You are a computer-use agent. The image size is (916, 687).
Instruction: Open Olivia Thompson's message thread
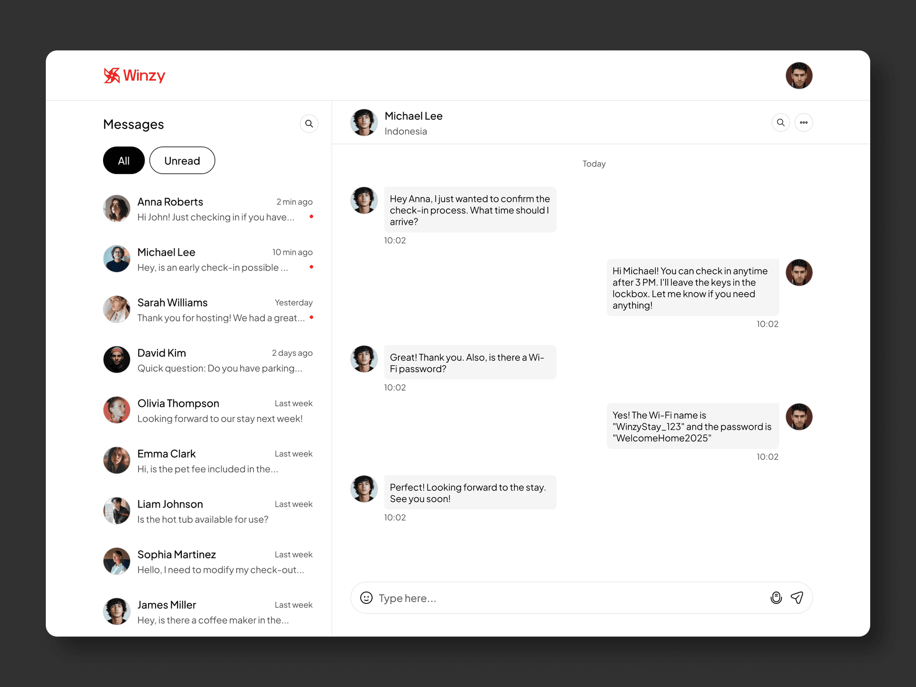(x=208, y=410)
